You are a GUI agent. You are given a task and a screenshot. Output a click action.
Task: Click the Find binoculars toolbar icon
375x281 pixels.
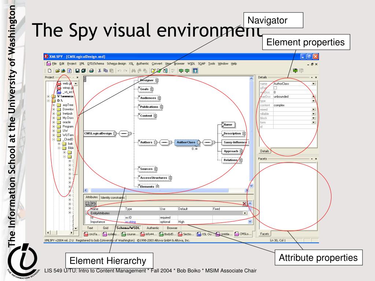(x=133, y=71)
